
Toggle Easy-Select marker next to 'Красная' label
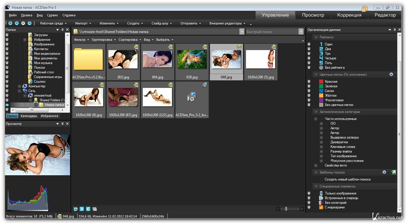click(x=309, y=82)
